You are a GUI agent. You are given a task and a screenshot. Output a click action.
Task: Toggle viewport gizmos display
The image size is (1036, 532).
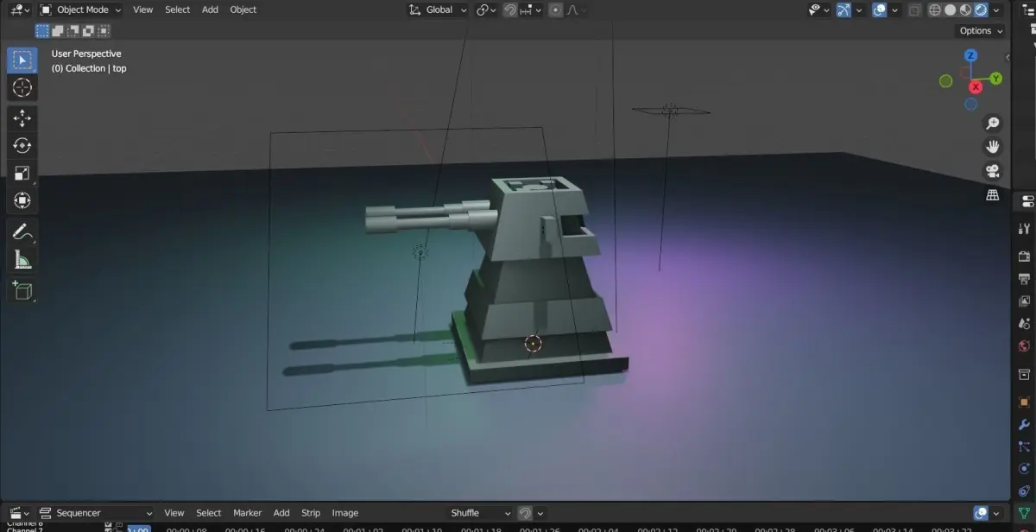pos(845,9)
